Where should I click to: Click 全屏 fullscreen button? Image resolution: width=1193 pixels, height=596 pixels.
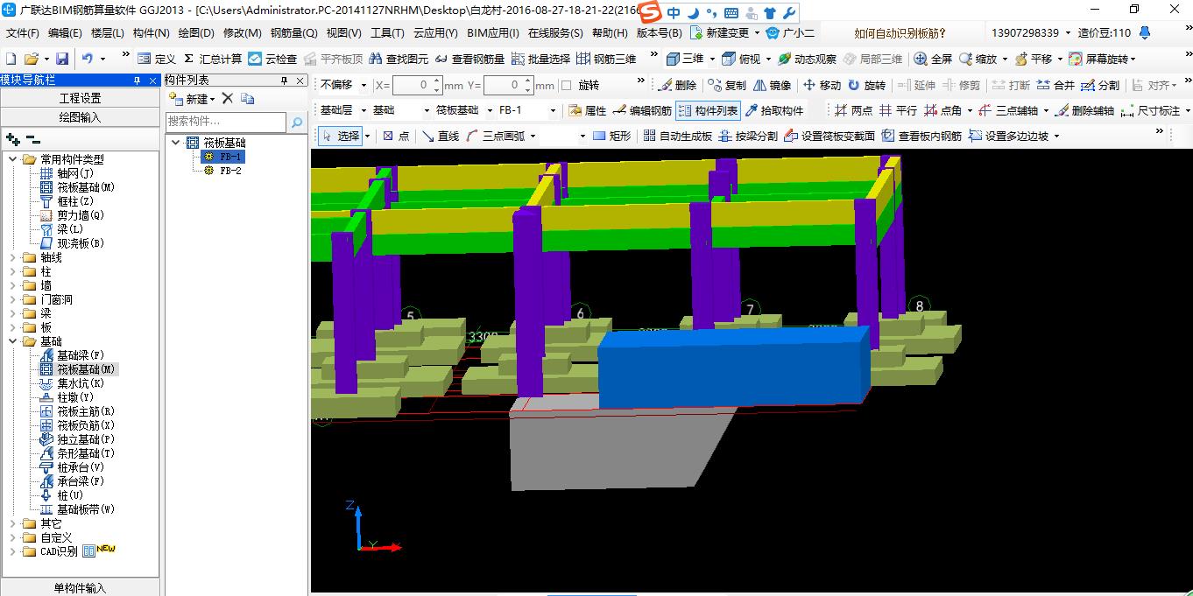933,59
